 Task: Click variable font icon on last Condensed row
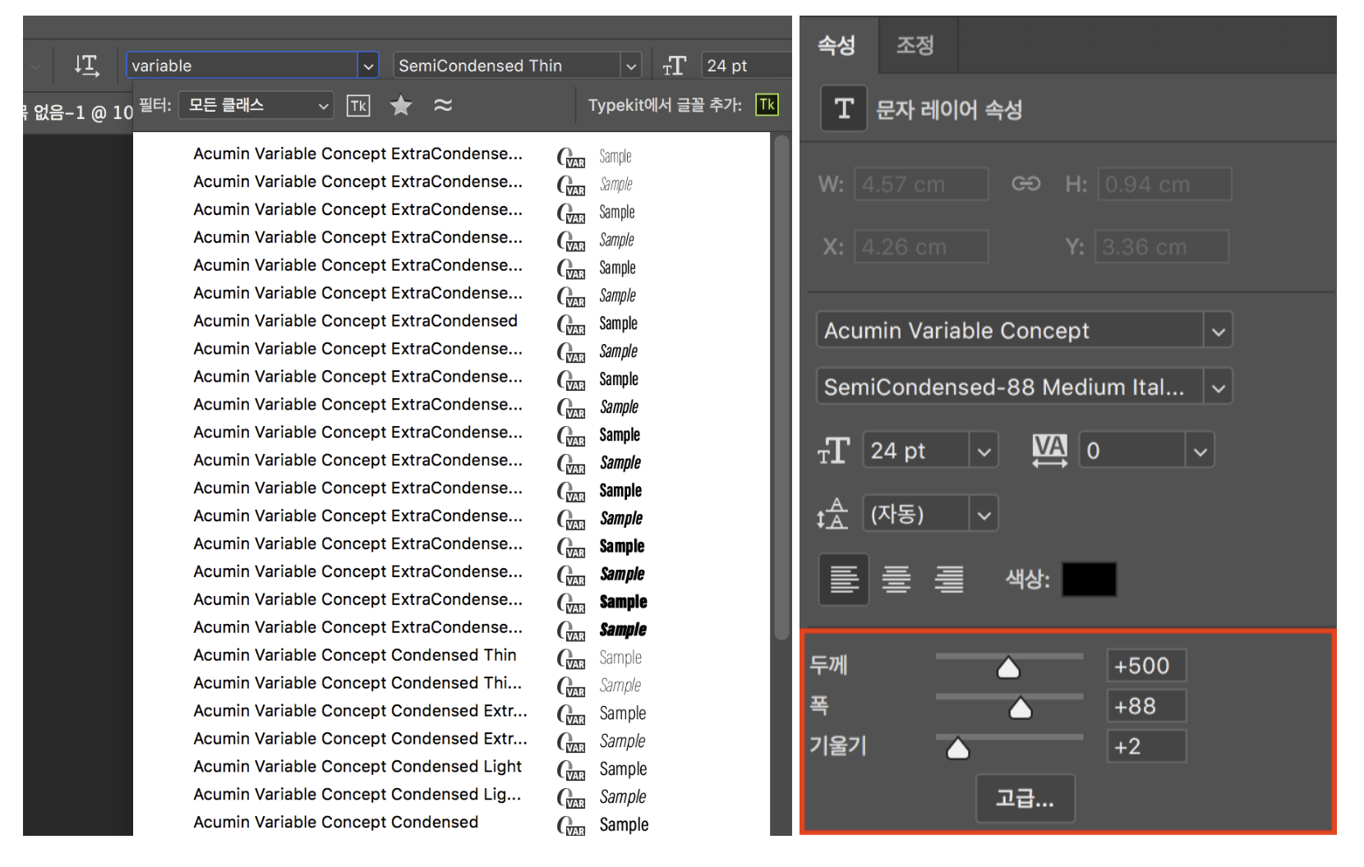[571, 824]
